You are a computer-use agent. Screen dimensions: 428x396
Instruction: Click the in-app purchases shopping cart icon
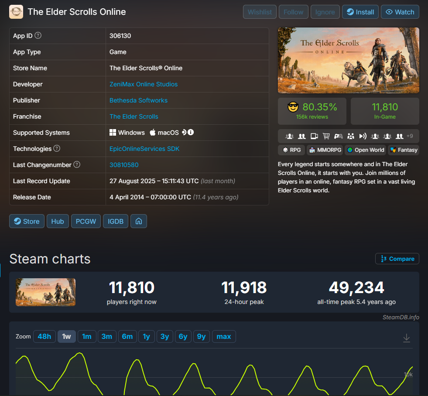pos(326,136)
